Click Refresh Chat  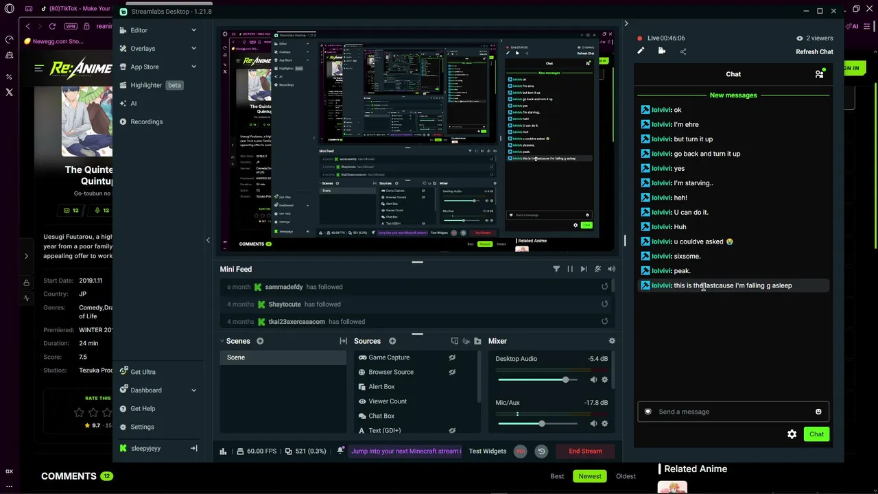pos(814,51)
